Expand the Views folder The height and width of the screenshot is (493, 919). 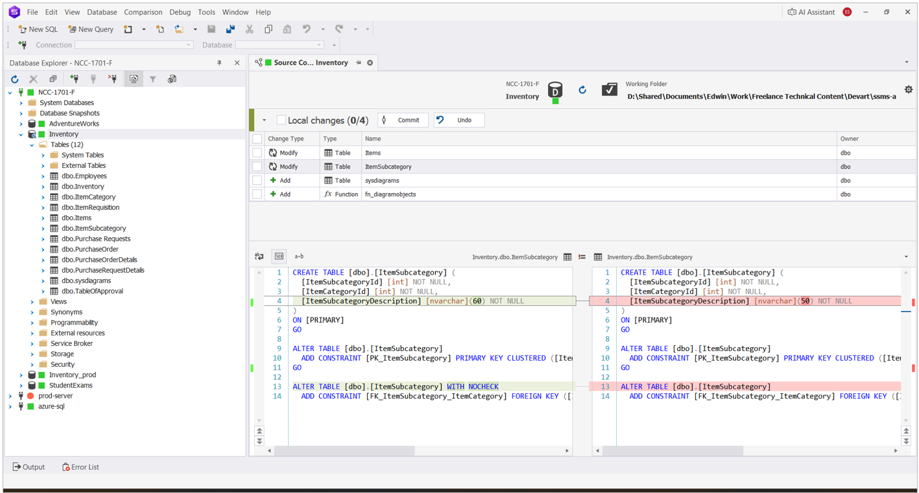(32, 302)
